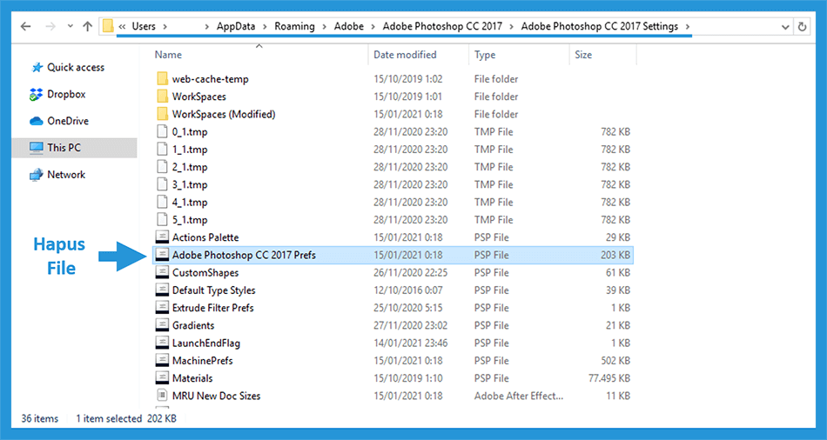The image size is (827, 440).
Task: Sort files by Size column
Action: pos(582,55)
